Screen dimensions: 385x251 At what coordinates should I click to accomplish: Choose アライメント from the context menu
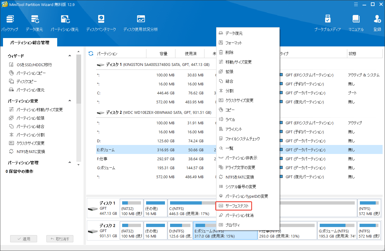(248, 129)
